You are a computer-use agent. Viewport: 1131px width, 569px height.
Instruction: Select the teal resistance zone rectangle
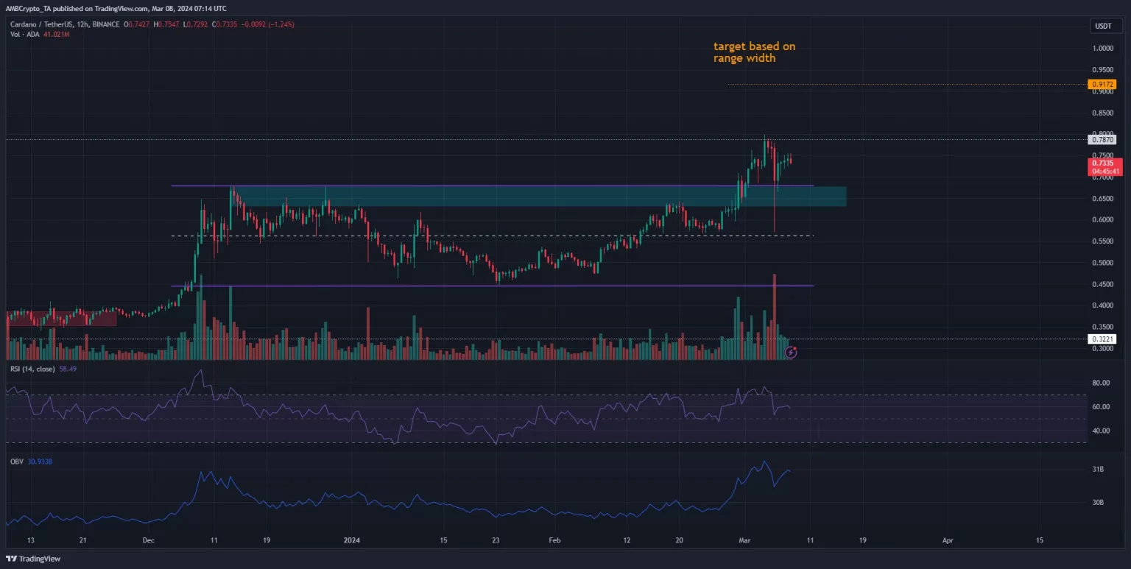pos(515,196)
